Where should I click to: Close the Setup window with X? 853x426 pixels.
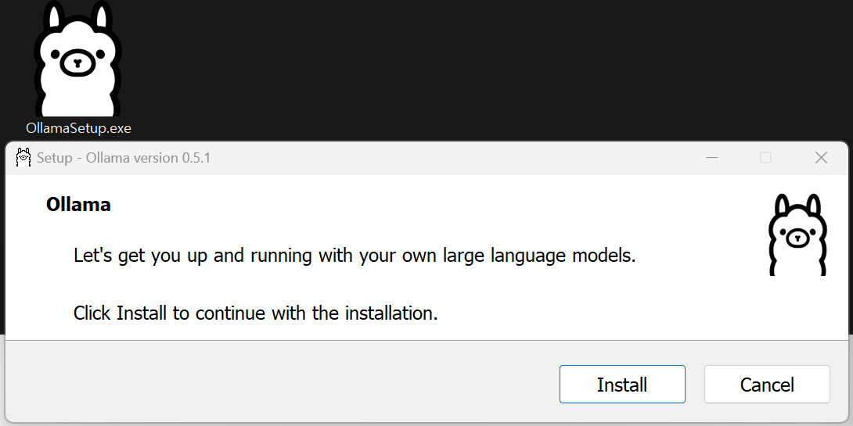click(821, 157)
